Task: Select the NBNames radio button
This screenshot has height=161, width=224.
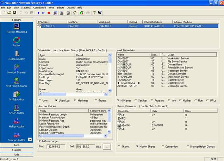Action: (x=118, y=101)
